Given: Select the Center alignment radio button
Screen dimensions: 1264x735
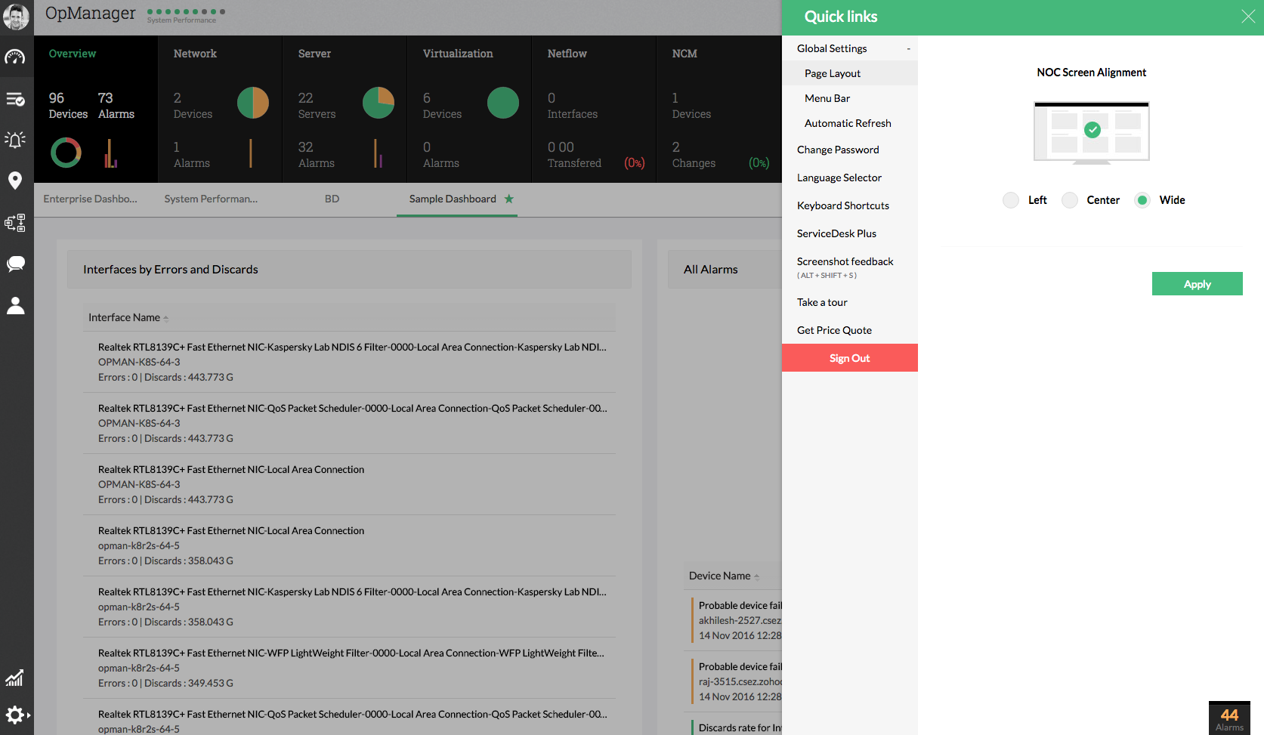Looking at the screenshot, I should (1070, 200).
